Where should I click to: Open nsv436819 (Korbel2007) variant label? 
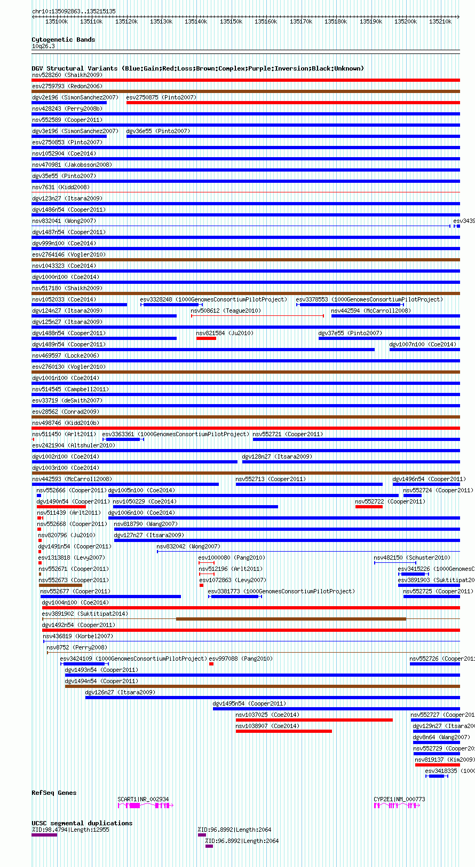tap(78, 636)
